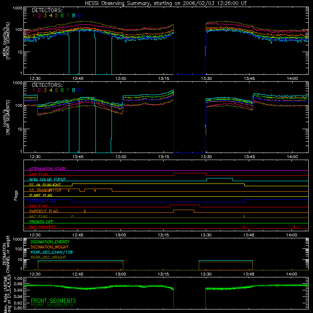Click the SC_TRANSMITTER flag label
Image resolution: width=313 pixels, height=313 pixels.
pyautogui.click(x=45, y=190)
